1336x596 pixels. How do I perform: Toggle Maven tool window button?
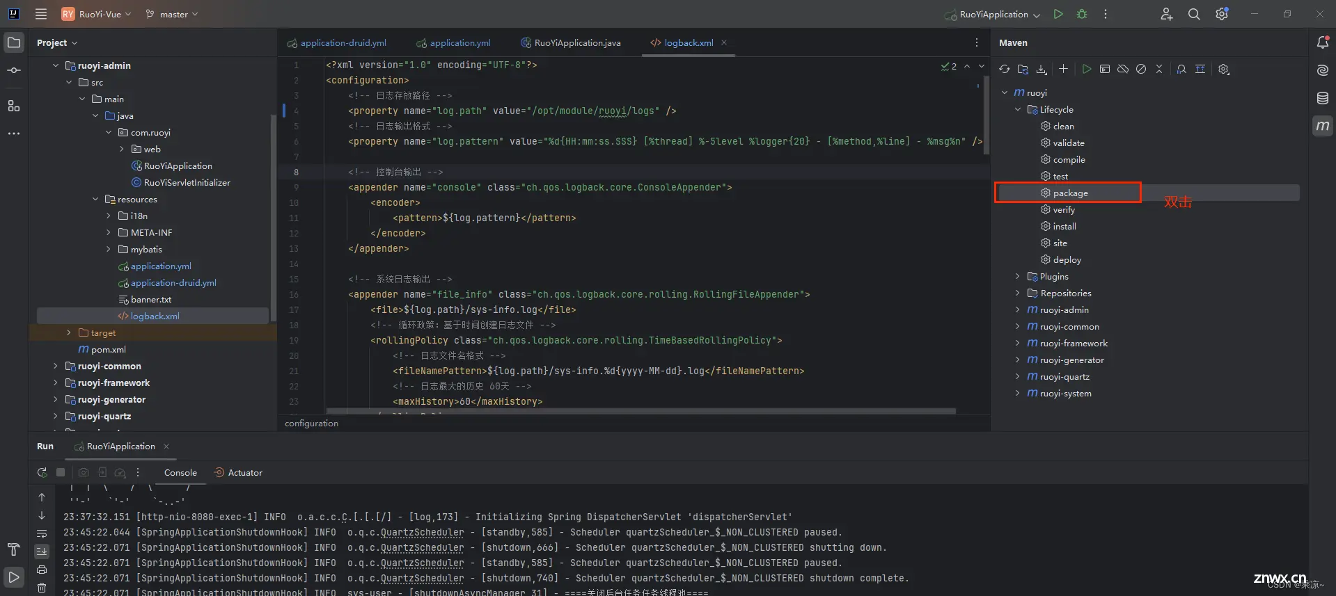pos(1323,126)
